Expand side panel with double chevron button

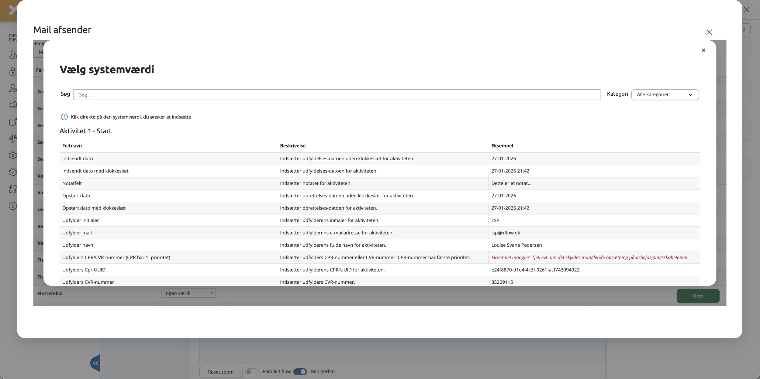coord(95,363)
